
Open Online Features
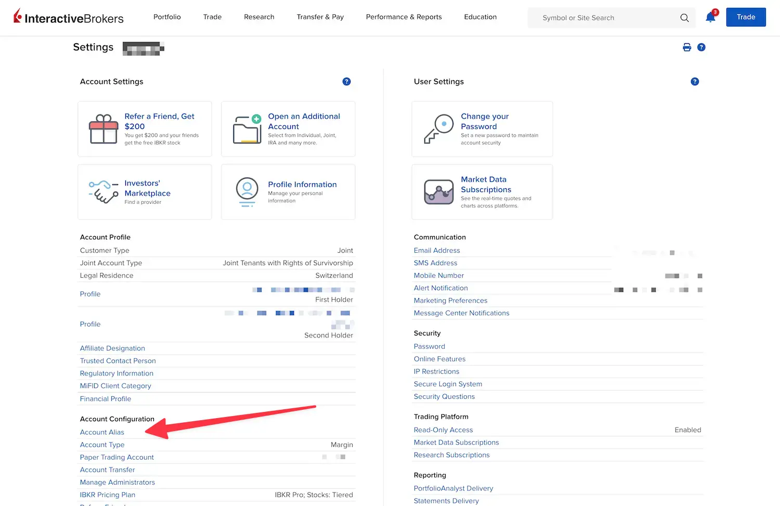(x=439, y=359)
